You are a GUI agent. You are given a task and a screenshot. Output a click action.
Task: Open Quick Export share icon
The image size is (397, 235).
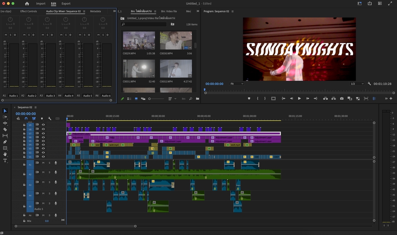(x=370, y=4)
